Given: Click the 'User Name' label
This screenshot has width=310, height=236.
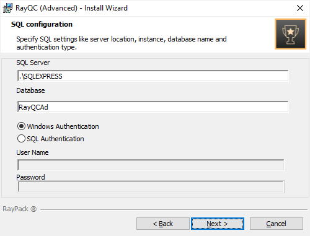Looking at the screenshot, I should click(x=32, y=152).
